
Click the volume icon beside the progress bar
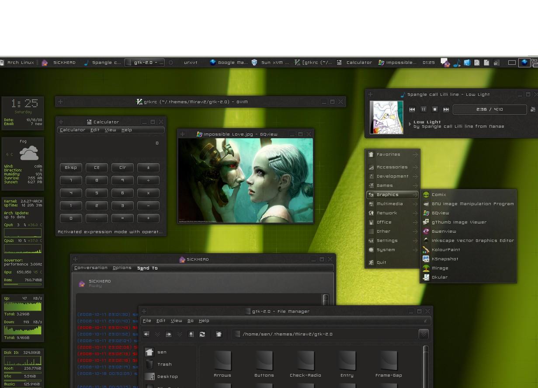(533, 109)
